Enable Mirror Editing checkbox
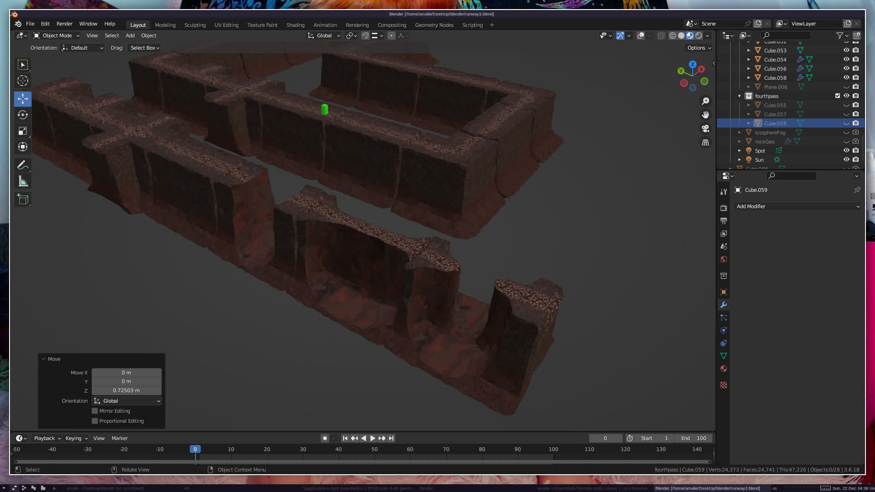Screen dimensions: 875x492 pos(95,411)
